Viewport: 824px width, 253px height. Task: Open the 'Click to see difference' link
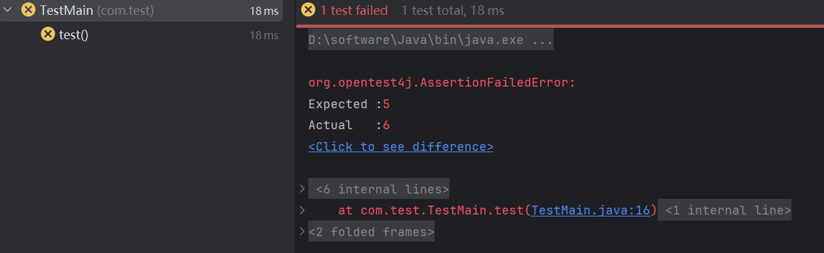pos(401,147)
